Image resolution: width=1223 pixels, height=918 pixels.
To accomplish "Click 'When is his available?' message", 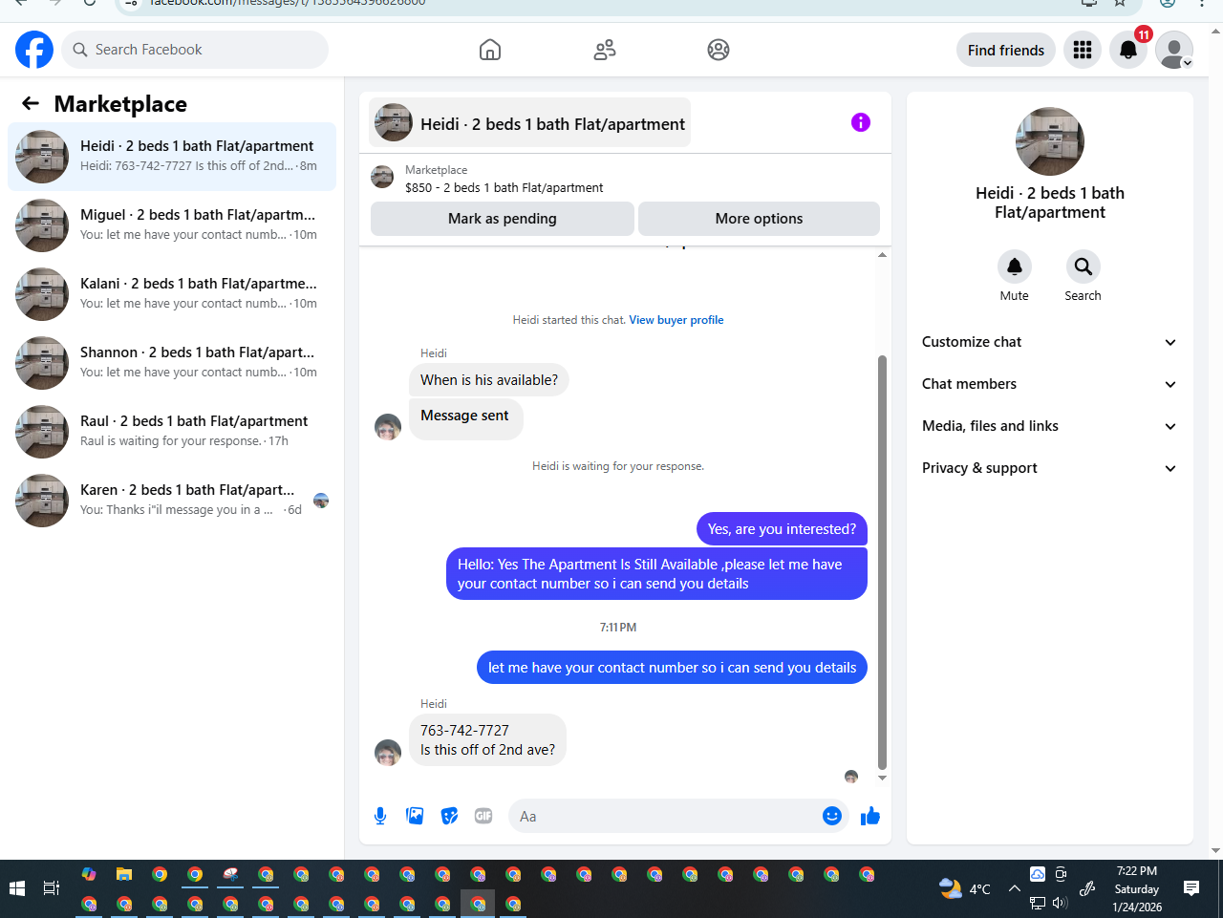I will coord(489,380).
